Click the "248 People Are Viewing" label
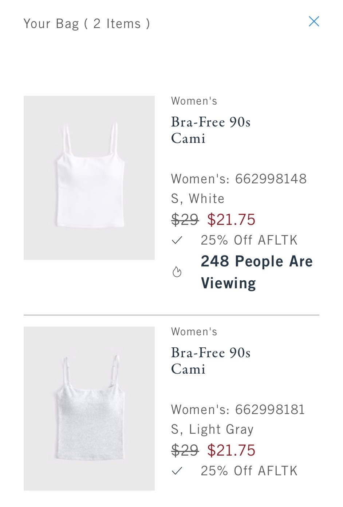This screenshot has width=343, height=507. pyautogui.click(x=256, y=272)
